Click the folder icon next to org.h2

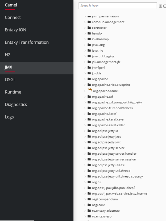tap(89, 182)
